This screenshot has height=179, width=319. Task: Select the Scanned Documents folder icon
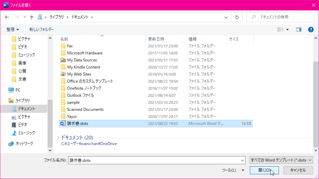tap(63, 109)
